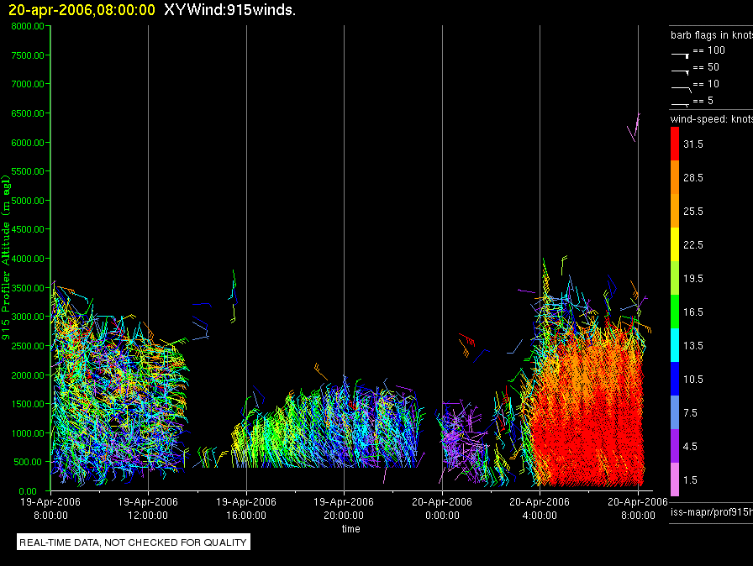Screen dimensions: 753x566
Task: Click the iss-mapr/prof915h source label
Action: pos(712,511)
